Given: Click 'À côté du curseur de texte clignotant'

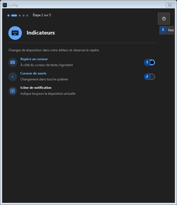Looking at the screenshot, I should click(46, 65).
